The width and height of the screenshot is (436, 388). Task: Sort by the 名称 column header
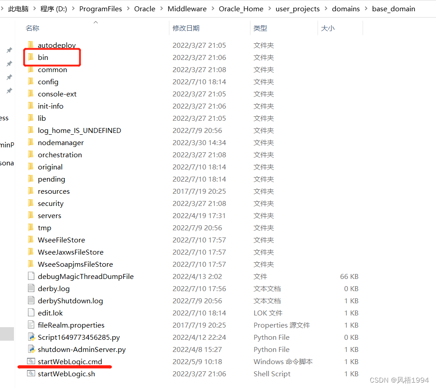32,28
